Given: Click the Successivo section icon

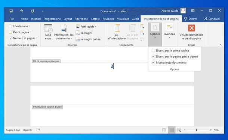Looking at the screenshot, I should point(142,33).
